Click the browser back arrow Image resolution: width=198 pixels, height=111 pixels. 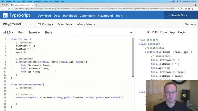2,9
